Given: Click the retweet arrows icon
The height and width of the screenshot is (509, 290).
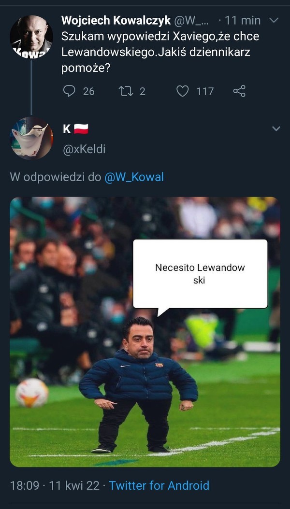Looking at the screenshot, I should (x=126, y=91).
